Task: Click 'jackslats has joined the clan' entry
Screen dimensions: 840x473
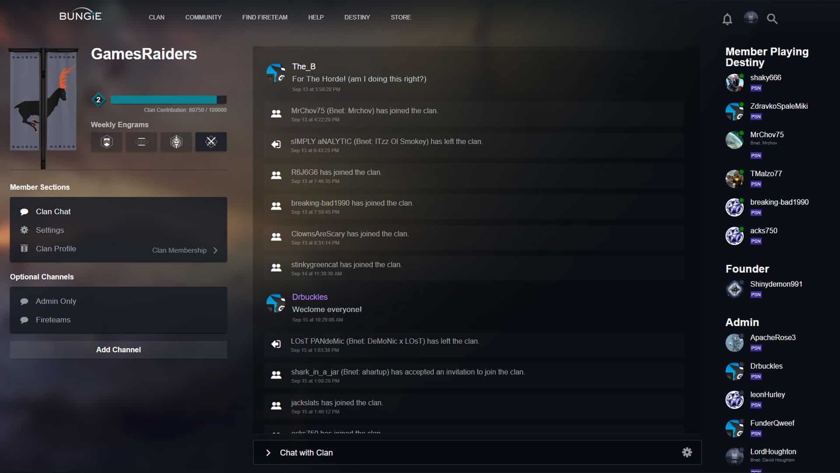Action: [x=474, y=406]
